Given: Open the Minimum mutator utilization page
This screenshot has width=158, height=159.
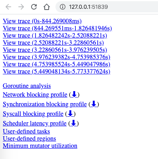Looking at the screenshot, I should (x=40, y=146).
